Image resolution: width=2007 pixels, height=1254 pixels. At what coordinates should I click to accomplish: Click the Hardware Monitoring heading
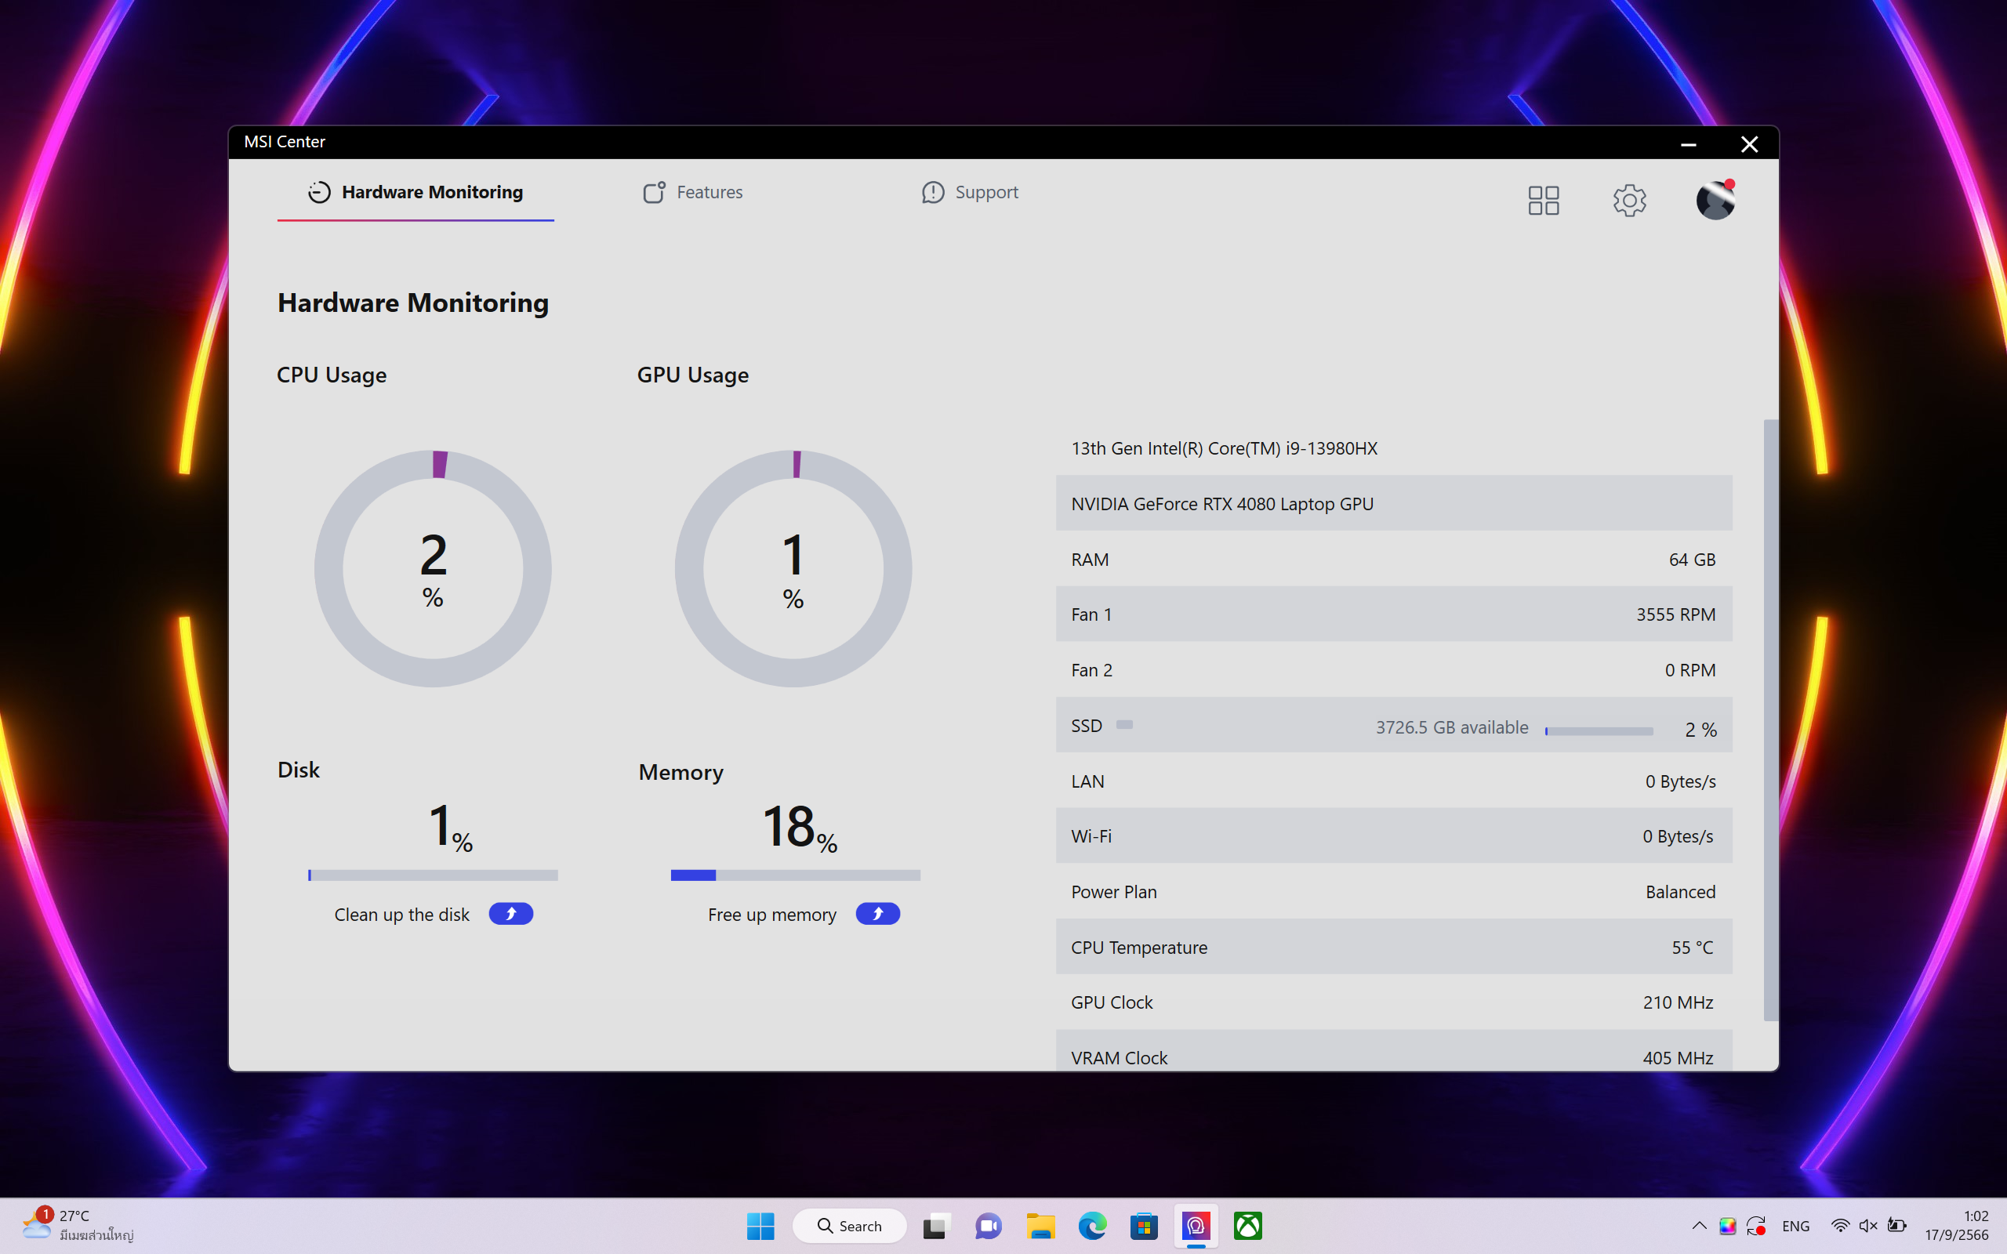413,303
